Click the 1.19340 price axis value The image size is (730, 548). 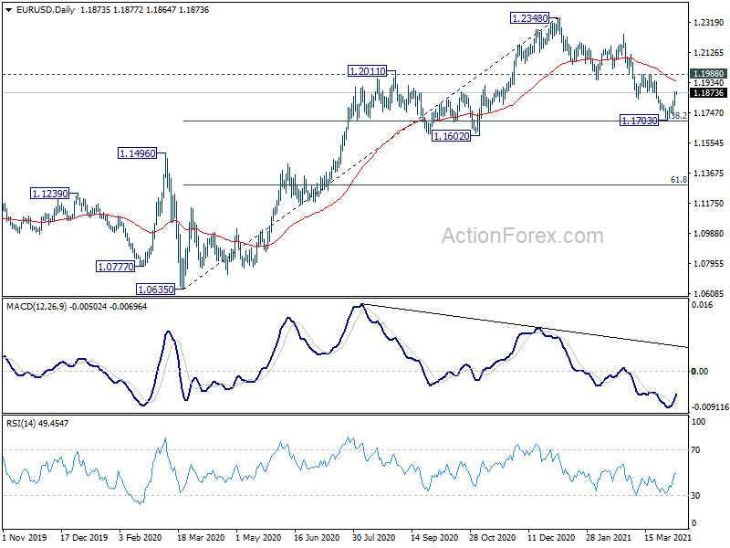pos(709,83)
